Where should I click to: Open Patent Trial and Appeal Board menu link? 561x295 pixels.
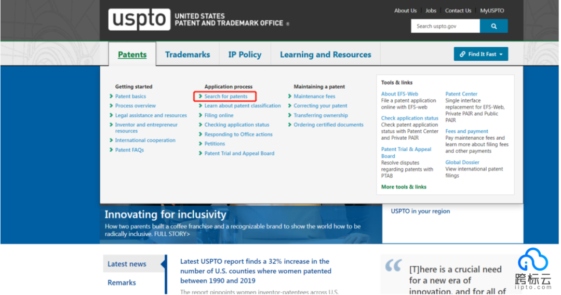[x=239, y=153]
